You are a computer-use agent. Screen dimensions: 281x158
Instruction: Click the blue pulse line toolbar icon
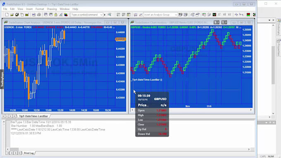click(236, 15)
